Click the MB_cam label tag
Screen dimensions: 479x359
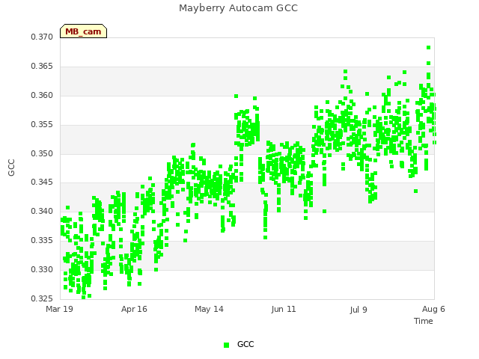pos(83,31)
